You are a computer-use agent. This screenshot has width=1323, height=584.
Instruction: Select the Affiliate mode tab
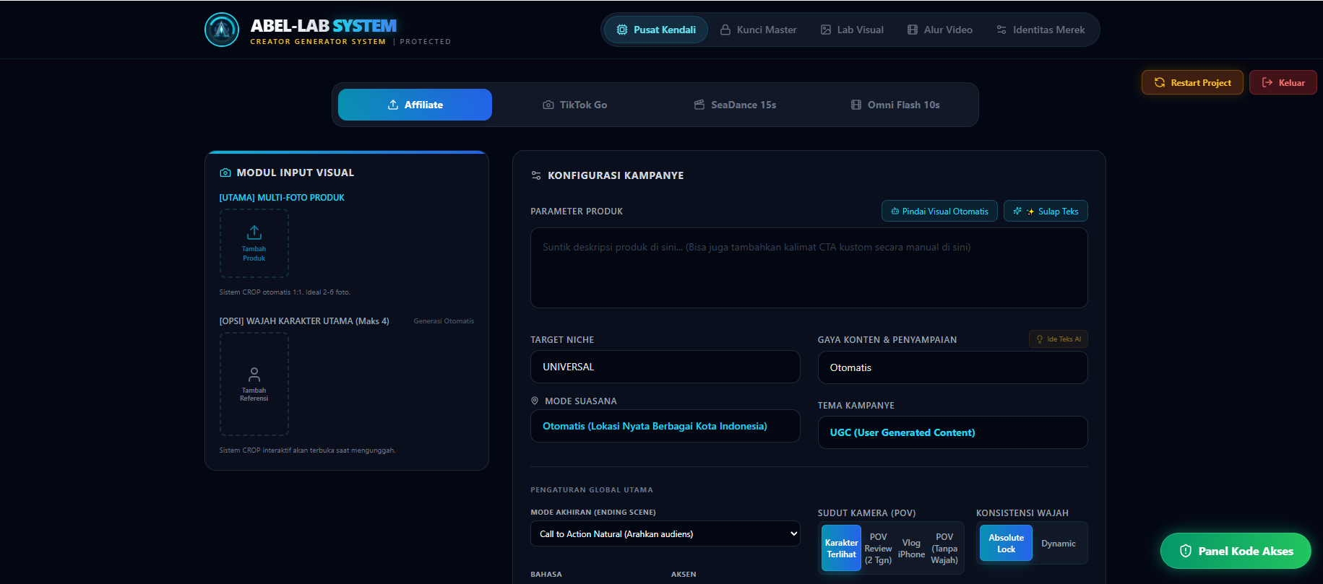click(x=415, y=105)
